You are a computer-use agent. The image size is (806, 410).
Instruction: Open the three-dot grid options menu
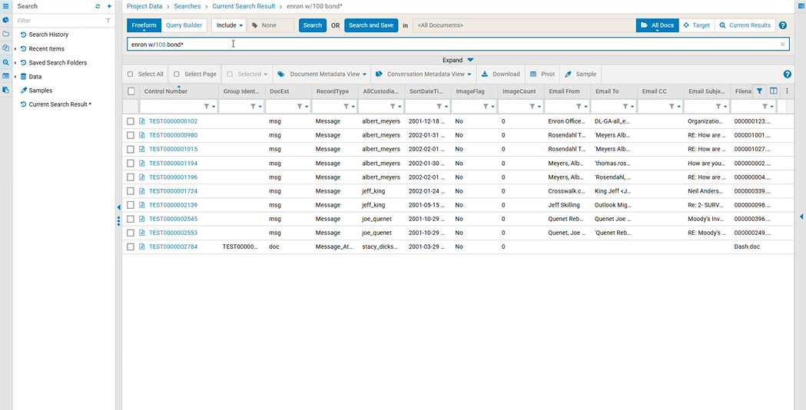(x=787, y=91)
